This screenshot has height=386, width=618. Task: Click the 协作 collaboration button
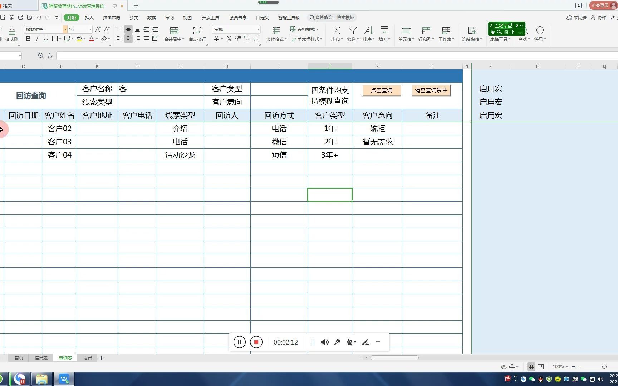598,18
